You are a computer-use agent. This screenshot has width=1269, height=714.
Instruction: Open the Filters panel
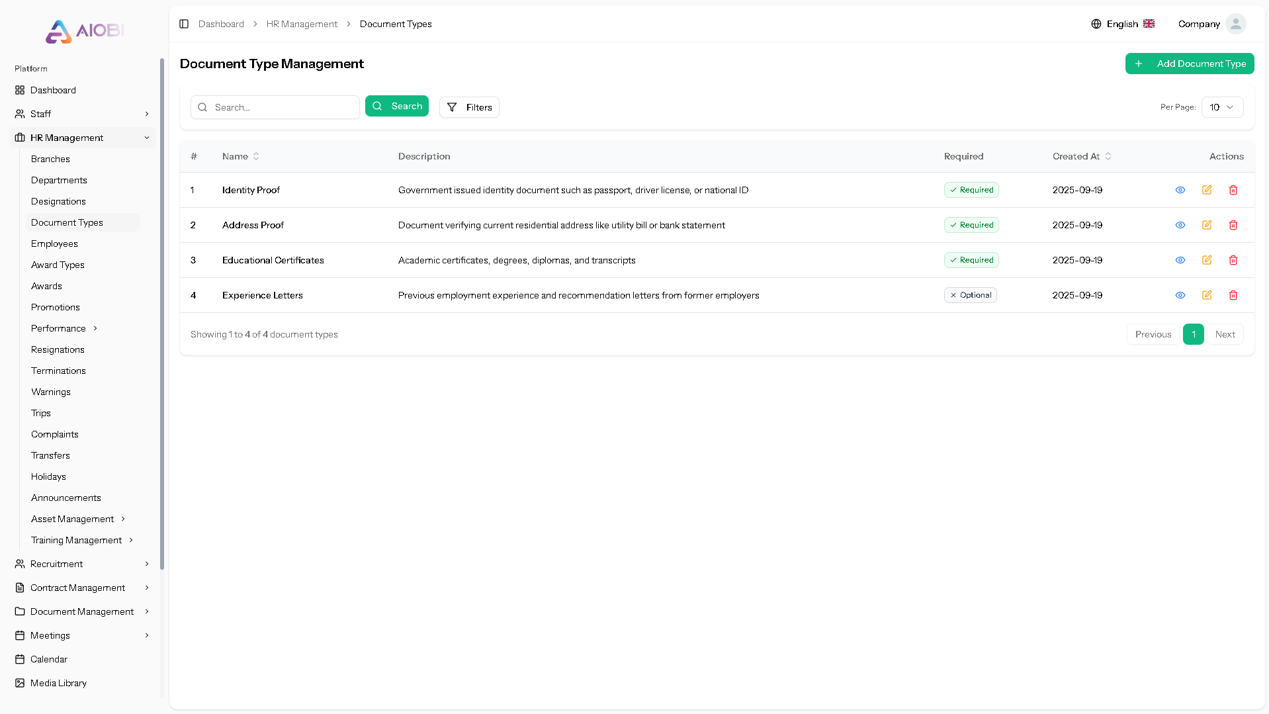[468, 107]
